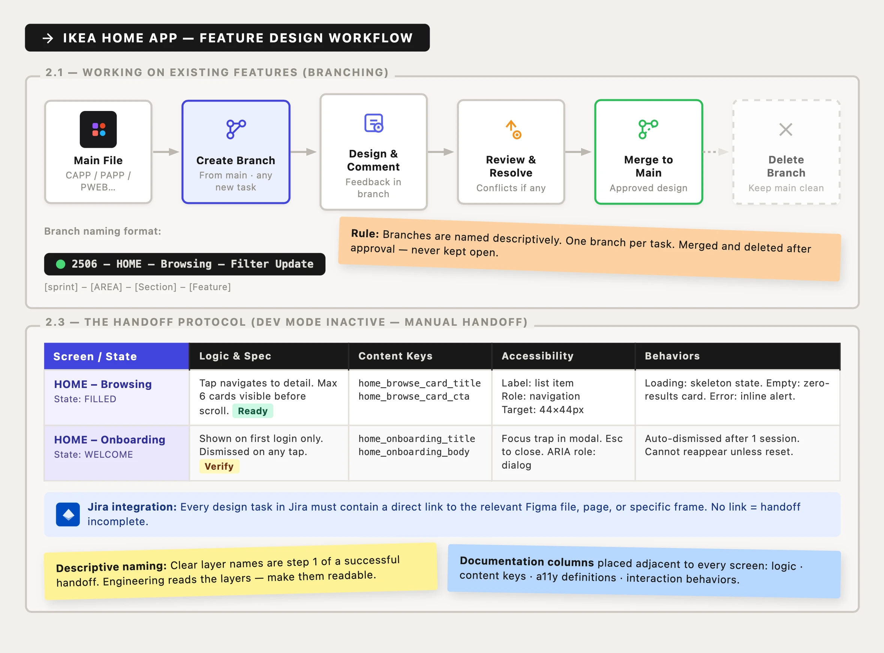The width and height of the screenshot is (884, 653).
Task: Click the HOME – Onboarding row title
Action: pyautogui.click(x=109, y=440)
